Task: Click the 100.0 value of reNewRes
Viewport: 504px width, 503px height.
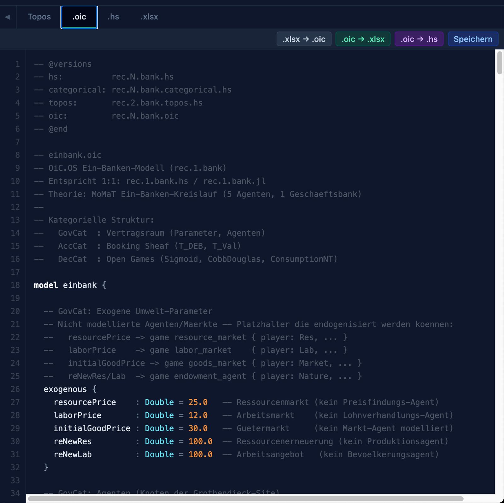Action: click(x=200, y=441)
